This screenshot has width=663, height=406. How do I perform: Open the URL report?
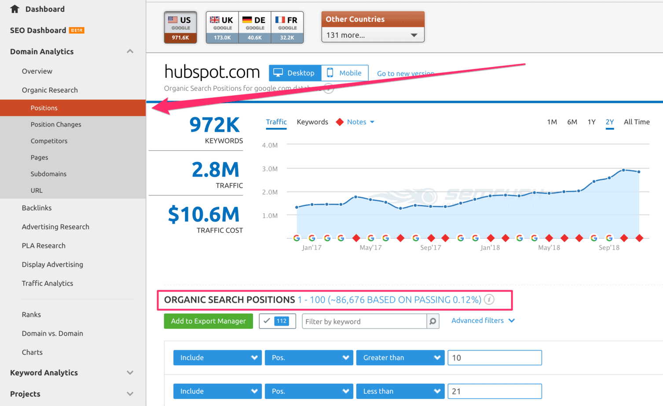click(x=37, y=190)
